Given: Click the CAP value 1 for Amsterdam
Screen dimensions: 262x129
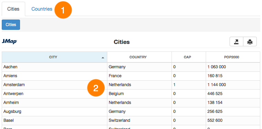Looking at the screenshot, I should coord(174,85).
